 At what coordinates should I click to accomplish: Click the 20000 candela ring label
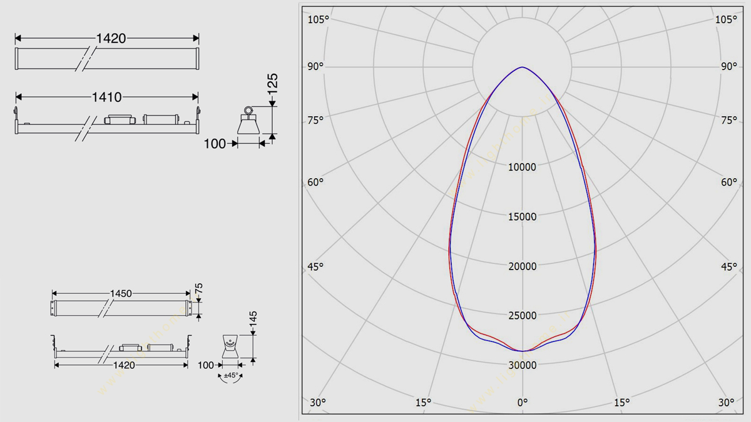pos(522,266)
